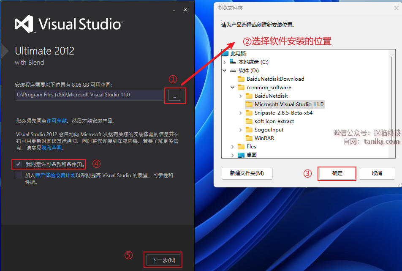Close the Visual Studio installer window

(185, 10)
